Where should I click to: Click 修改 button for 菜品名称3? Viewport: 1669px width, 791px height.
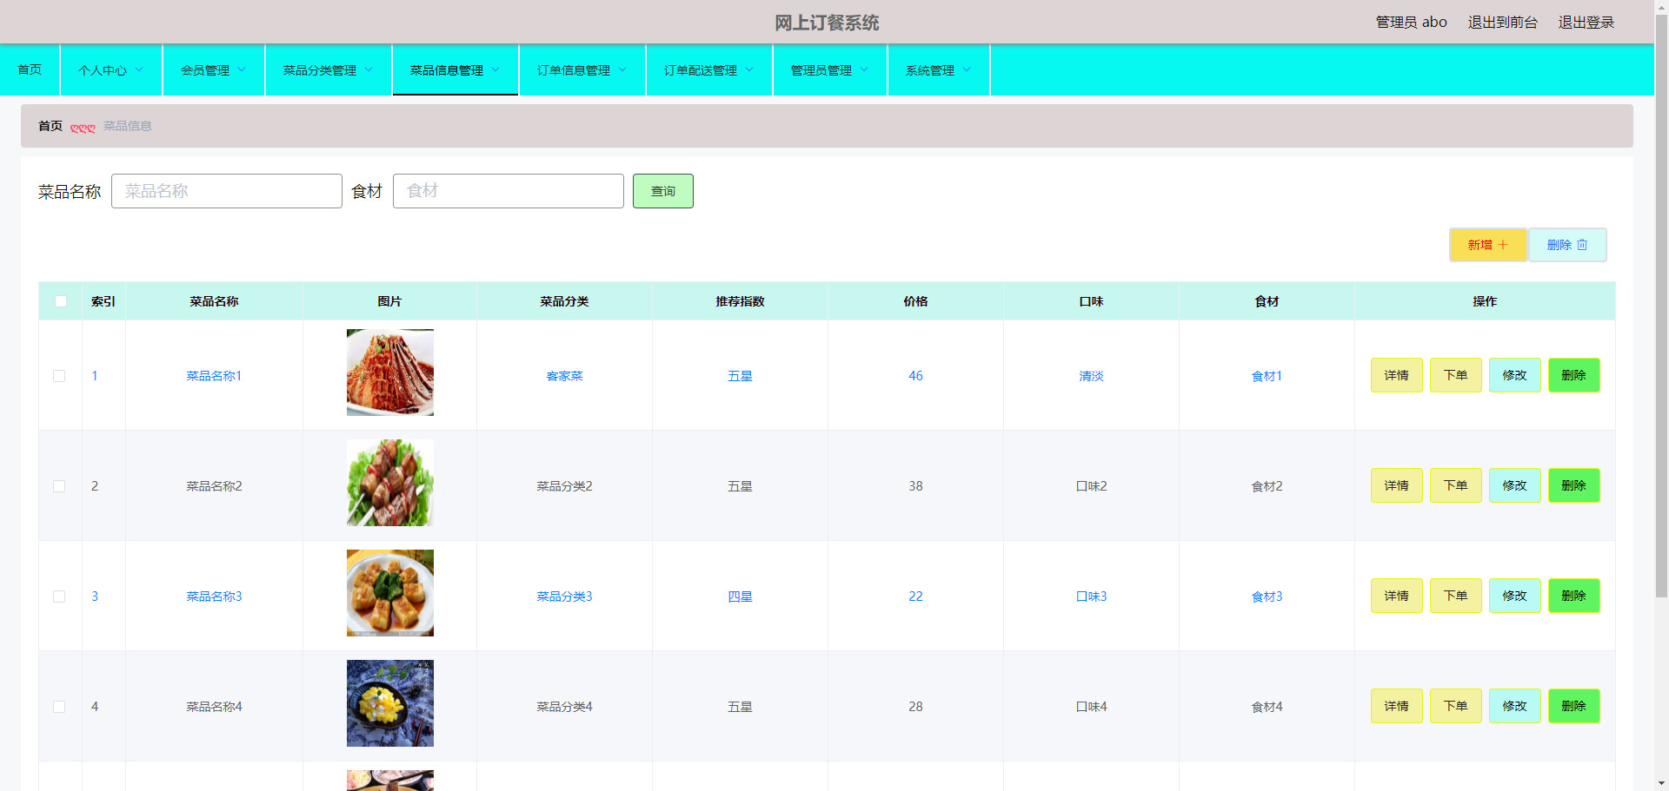[x=1515, y=596]
